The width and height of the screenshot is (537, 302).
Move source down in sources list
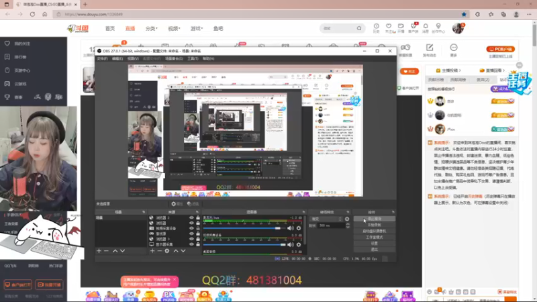(183, 251)
